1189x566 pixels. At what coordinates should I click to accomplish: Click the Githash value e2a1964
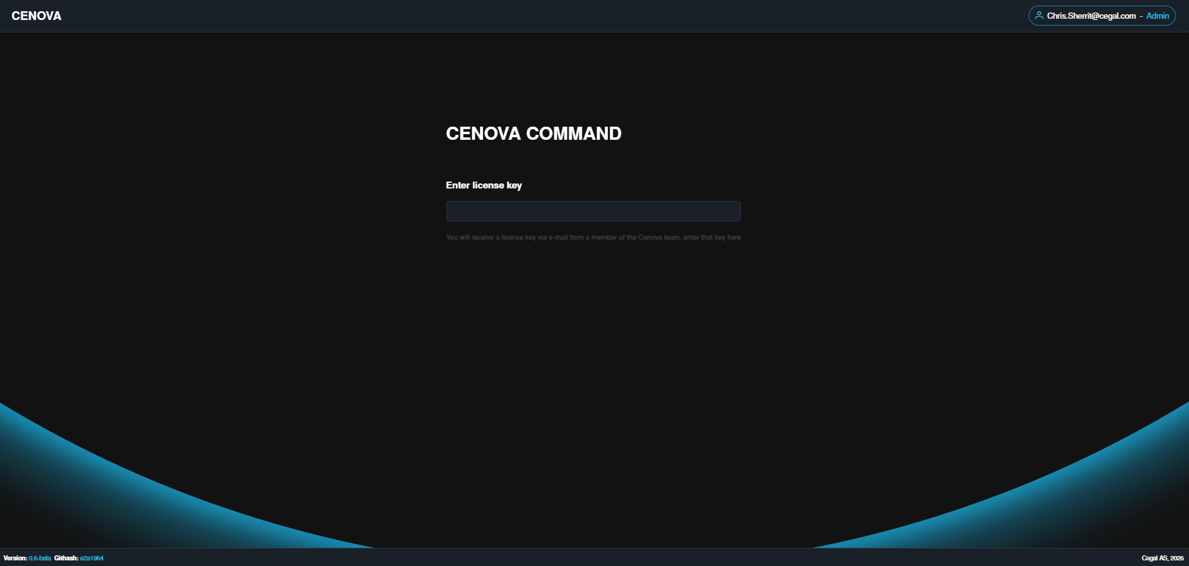pos(92,558)
